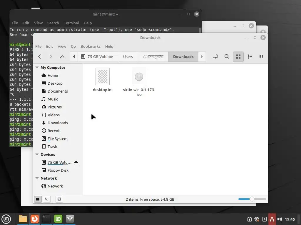Viewport: 301px width, 225px height.
Task: Open the wireless network app in taskbar
Action: pos(70,219)
